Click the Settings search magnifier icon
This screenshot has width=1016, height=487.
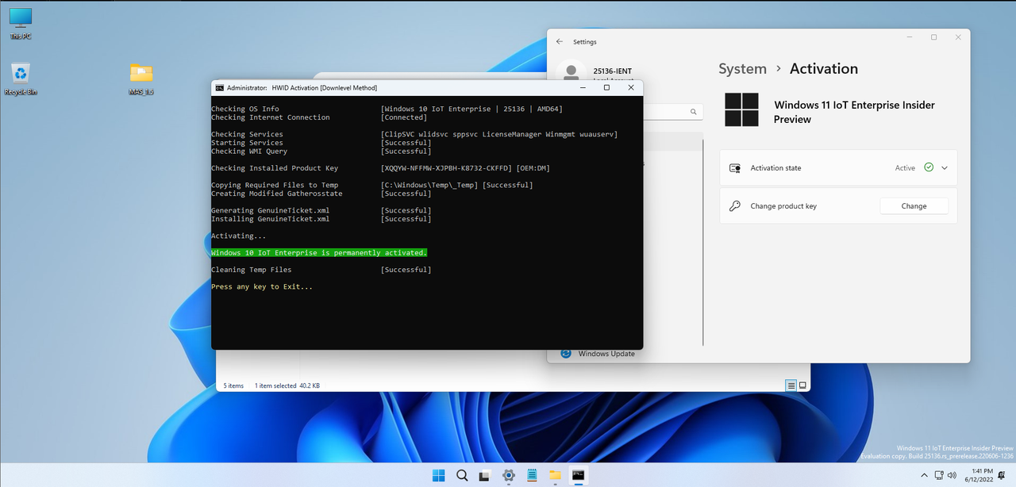pyautogui.click(x=693, y=112)
